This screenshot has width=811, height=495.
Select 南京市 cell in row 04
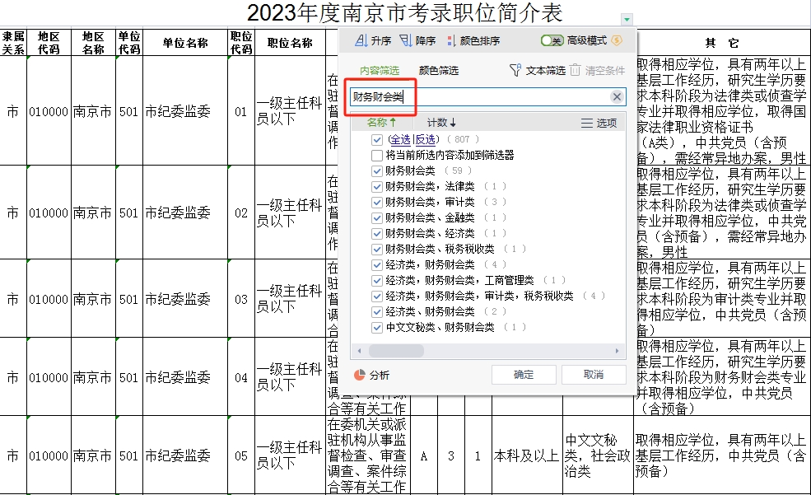93,377
